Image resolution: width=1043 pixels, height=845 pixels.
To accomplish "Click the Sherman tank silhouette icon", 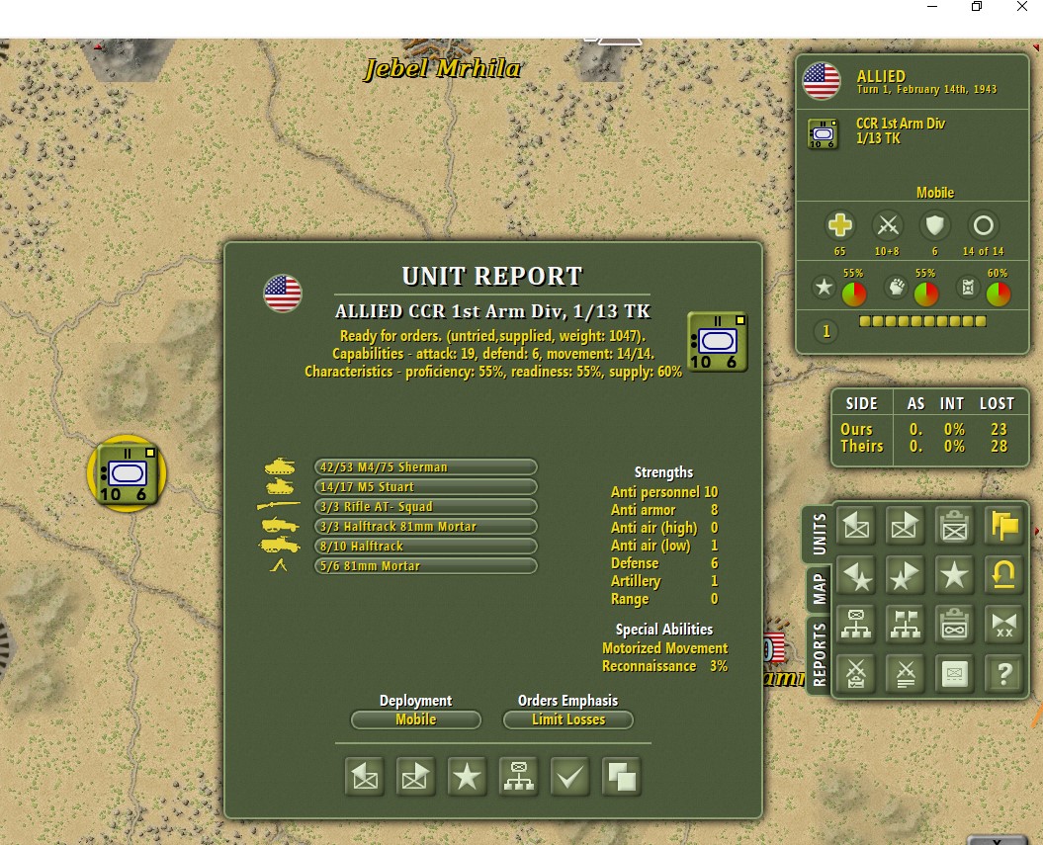I will [280, 466].
